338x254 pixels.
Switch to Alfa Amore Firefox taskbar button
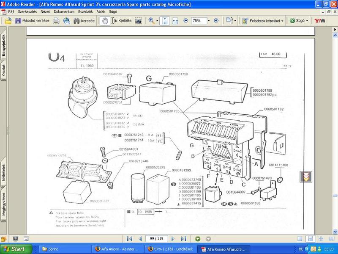pyautogui.click(x=118, y=249)
